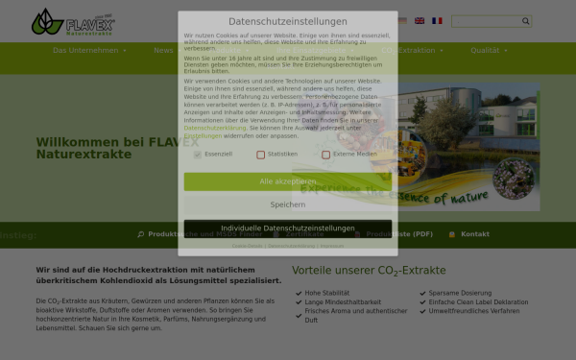Enable the Externe Medien checkbox
Viewport: 576px width, 360px height.
[325, 155]
